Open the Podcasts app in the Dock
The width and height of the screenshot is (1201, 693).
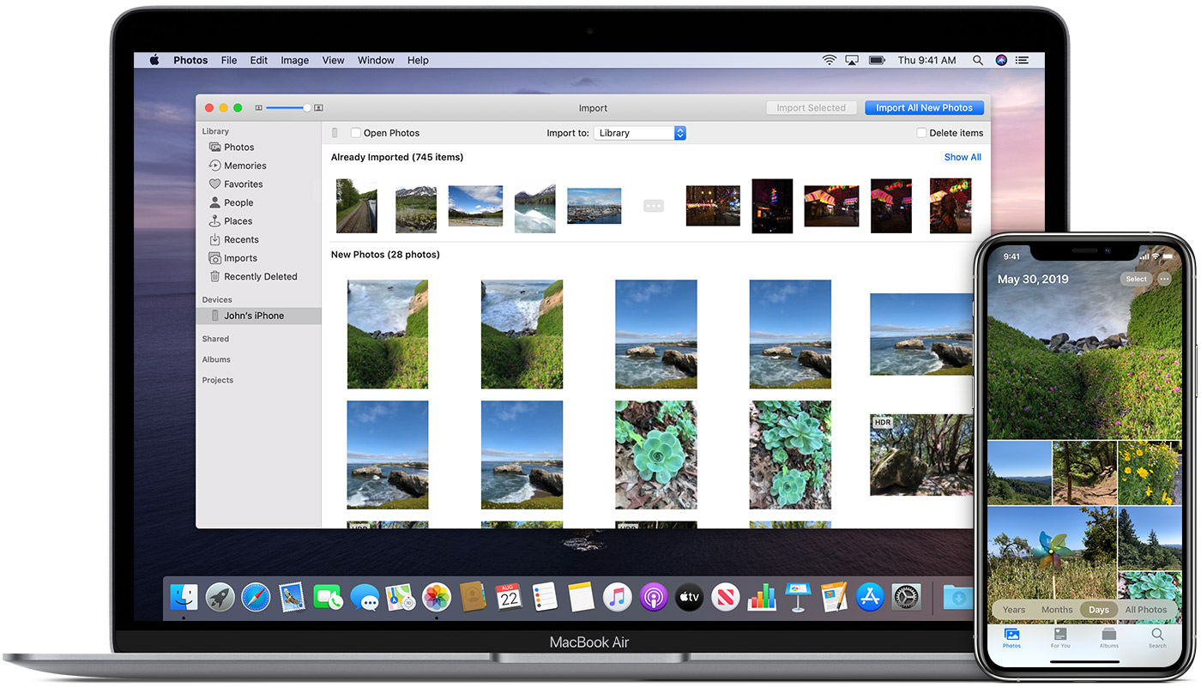pos(653,598)
